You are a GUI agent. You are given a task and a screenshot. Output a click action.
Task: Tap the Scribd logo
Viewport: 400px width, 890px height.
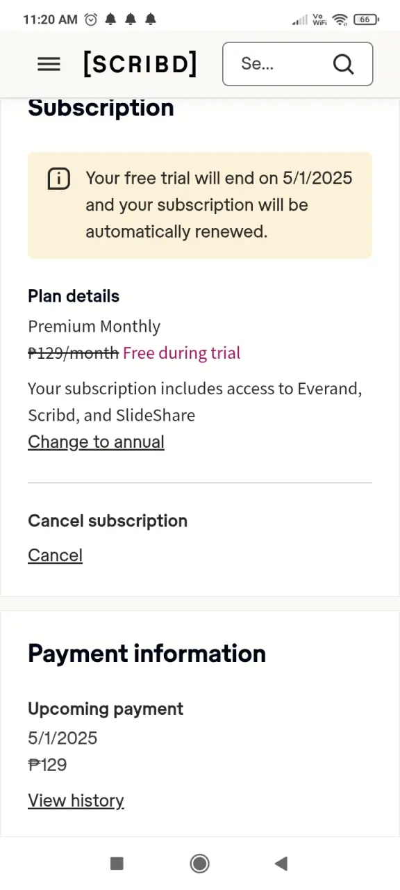[x=140, y=64]
